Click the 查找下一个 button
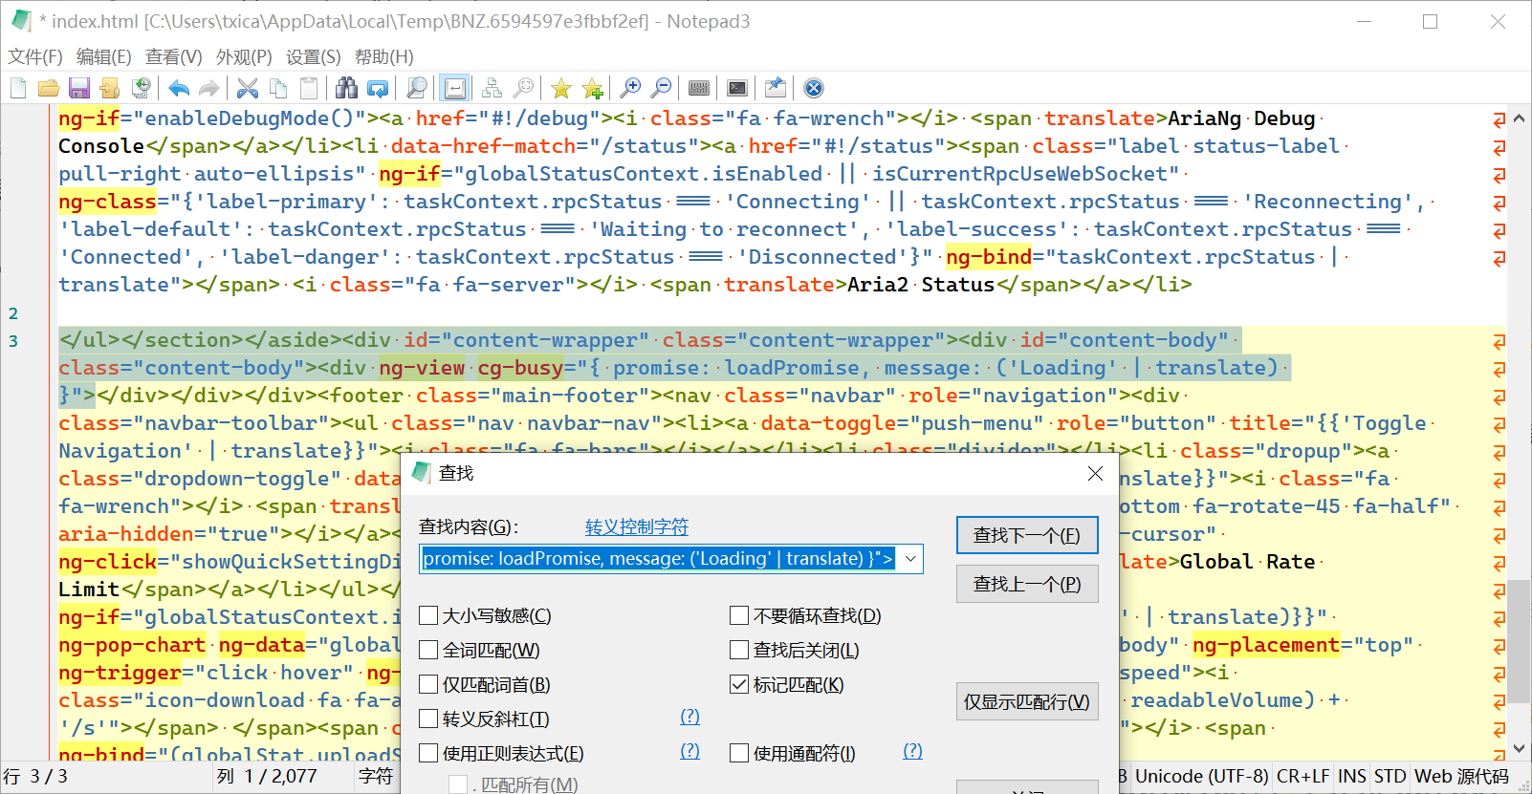Image resolution: width=1532 pixels, height=794 pixels. pos(1026,536)
